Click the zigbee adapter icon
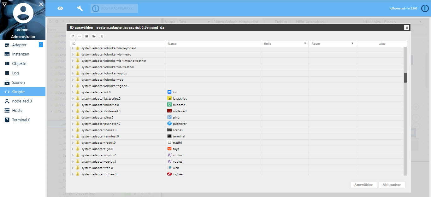431x197 pixels. pos(169,174)
